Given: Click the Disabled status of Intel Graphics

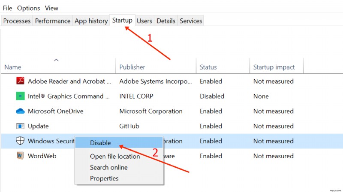Looking at the screenshot, I should pyautogui.click(x=212, y=96).
